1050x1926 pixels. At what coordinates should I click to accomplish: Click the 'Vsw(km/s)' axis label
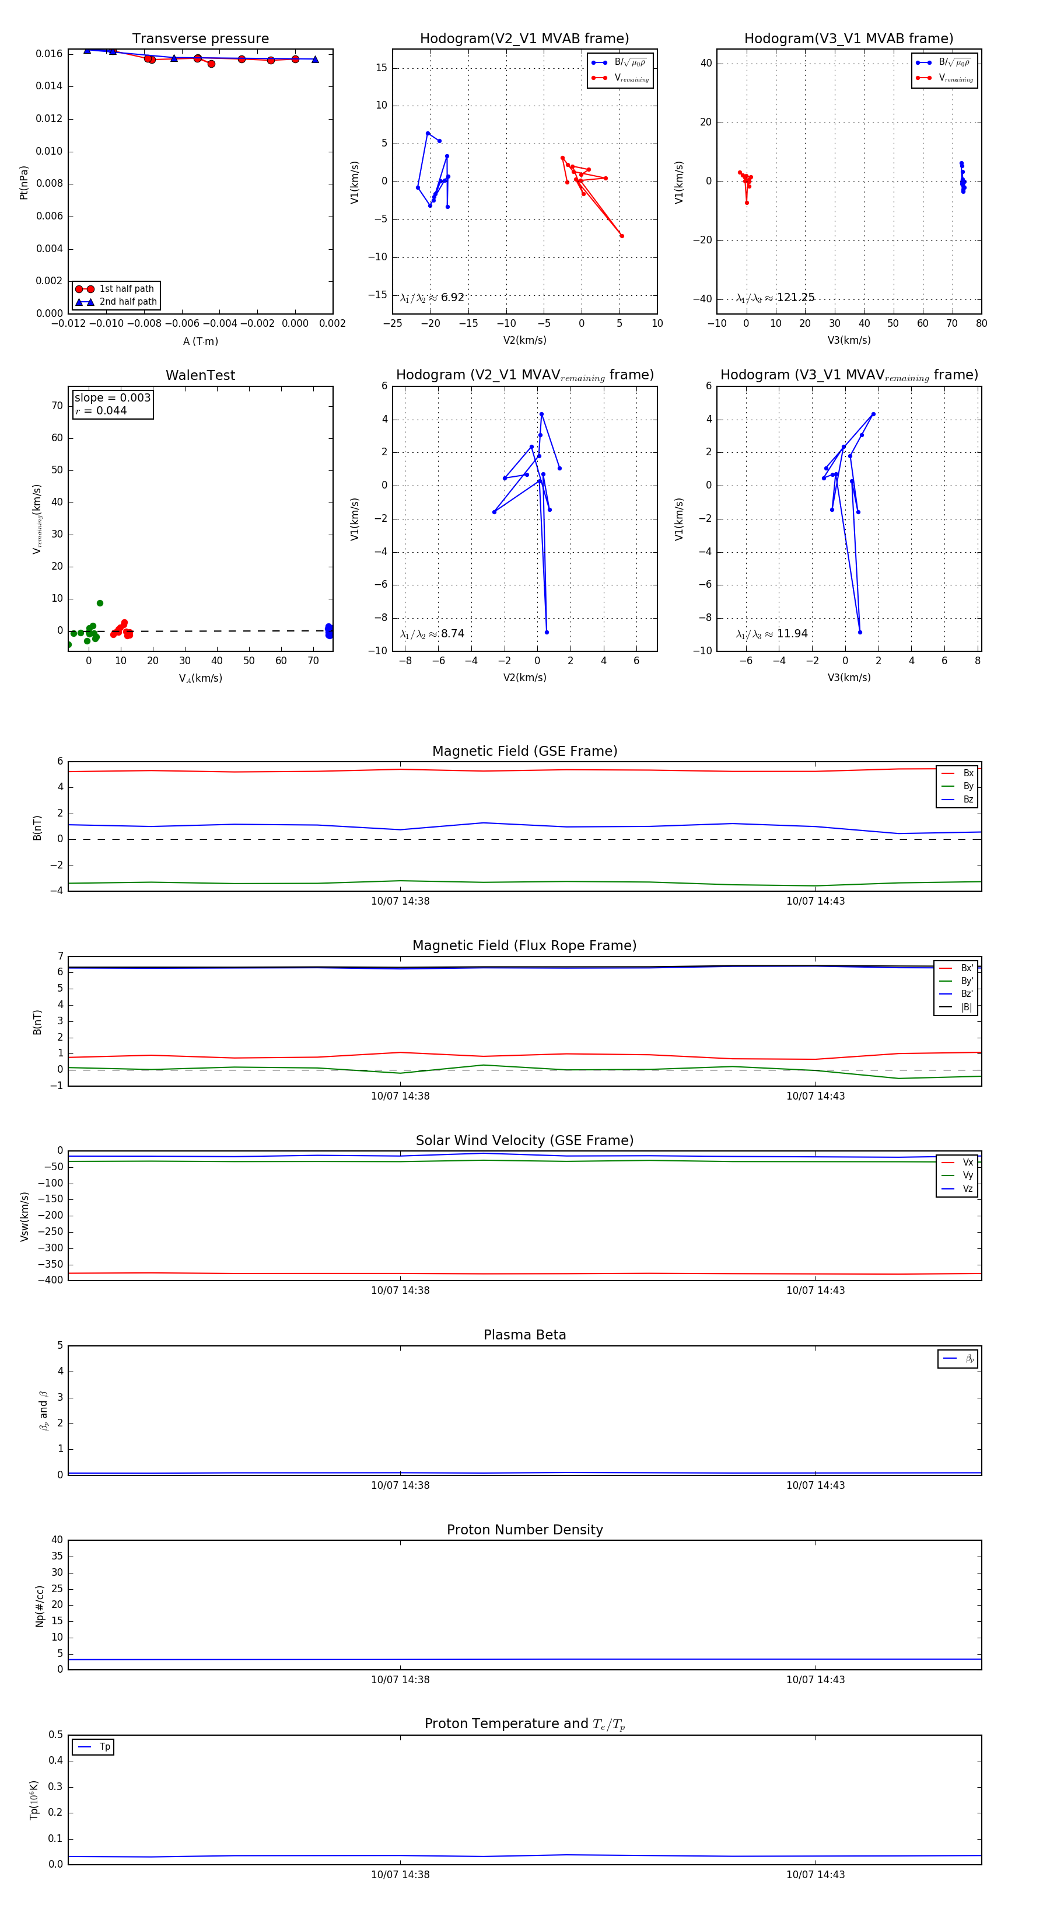[24, 1216]
